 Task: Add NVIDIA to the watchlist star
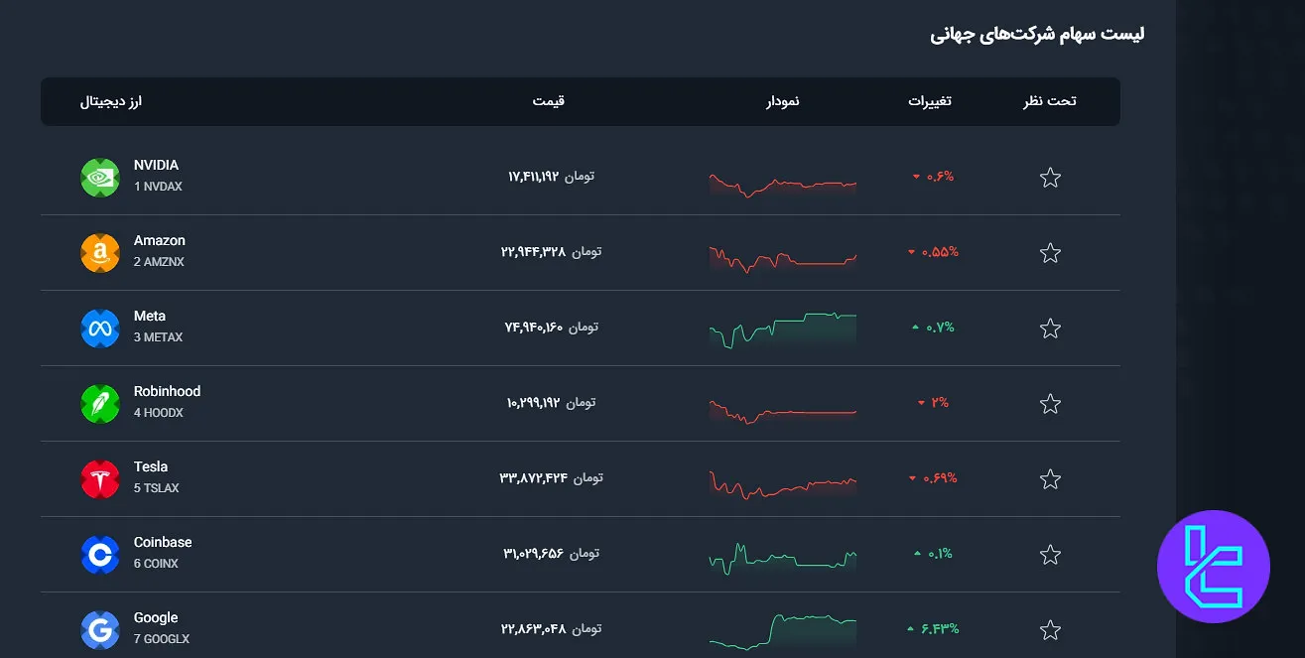coord(1049,177)
